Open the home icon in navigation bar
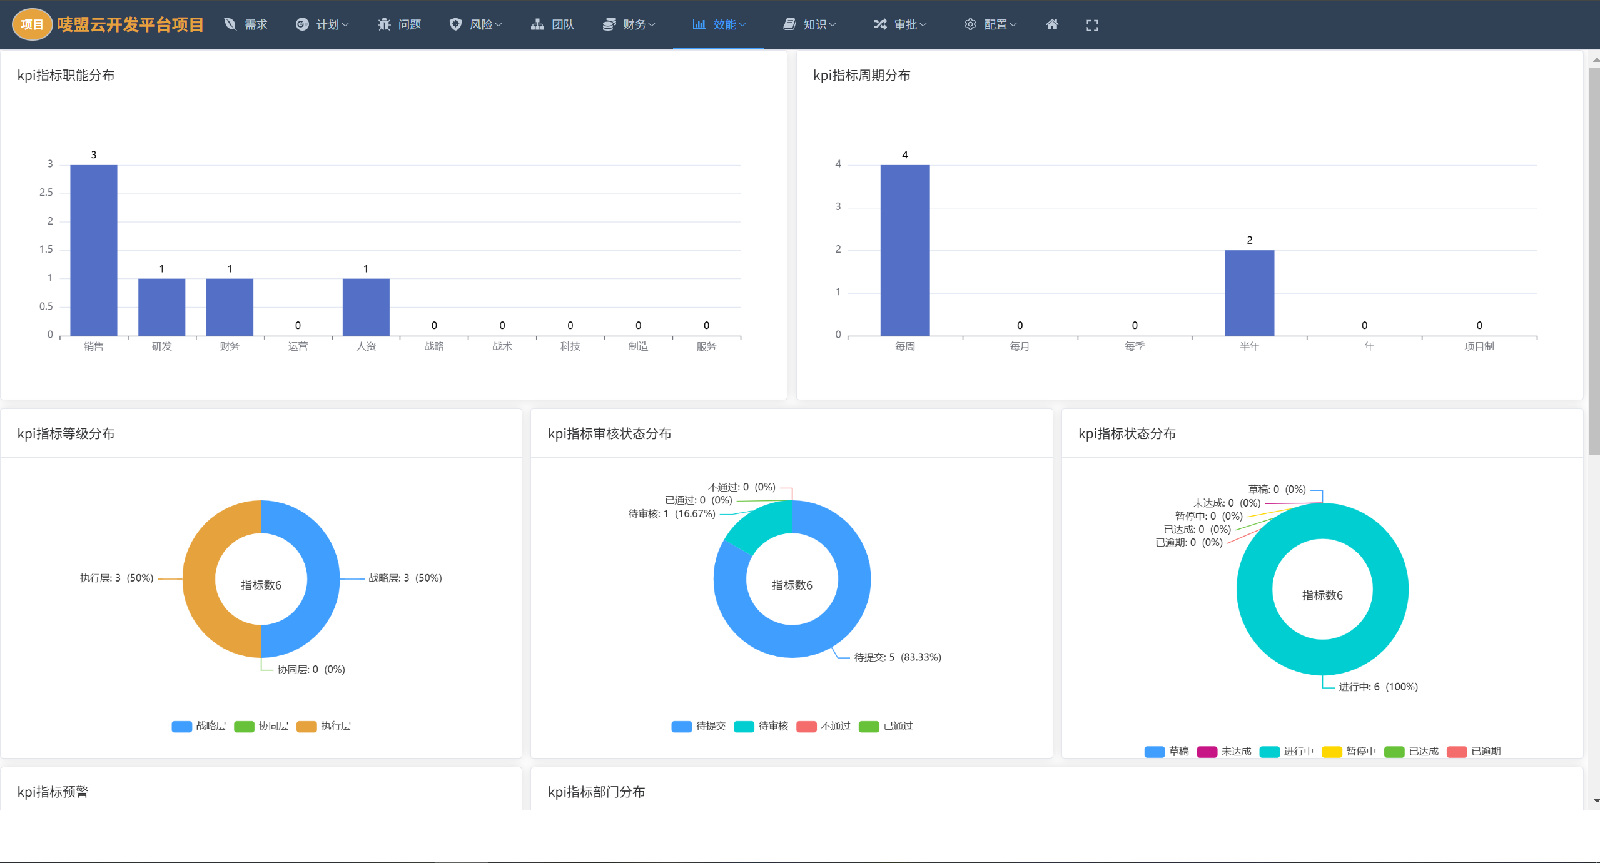 pyautogui.click(x=1053, y=24)
